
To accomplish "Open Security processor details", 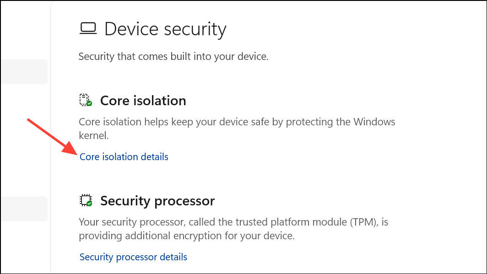I will 133,257.
